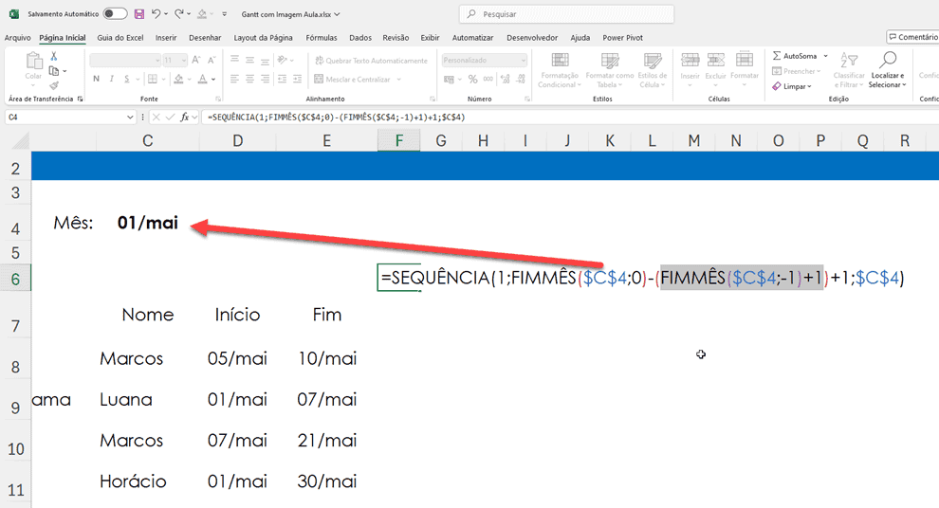Open the font size dropdown showing 11
The height and width of the screenshot is (508, 939).
(183, 60)
